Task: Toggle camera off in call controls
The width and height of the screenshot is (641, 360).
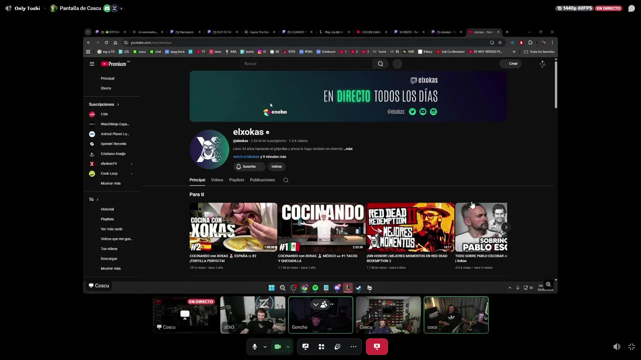Action: coord(277,346)
